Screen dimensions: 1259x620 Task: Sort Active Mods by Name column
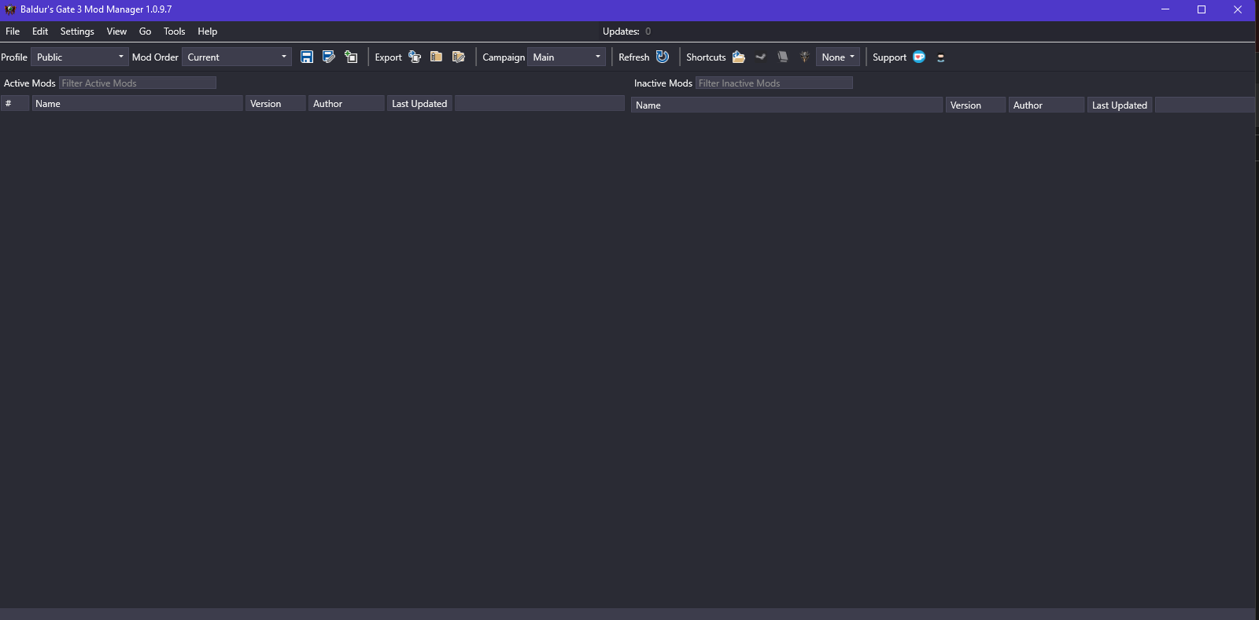[137, 103]
